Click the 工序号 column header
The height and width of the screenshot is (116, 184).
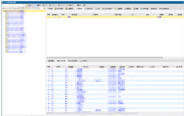point(58,66)
